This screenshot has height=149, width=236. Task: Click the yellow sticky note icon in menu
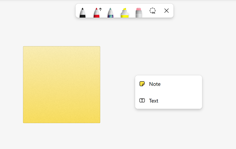[142, 84]
